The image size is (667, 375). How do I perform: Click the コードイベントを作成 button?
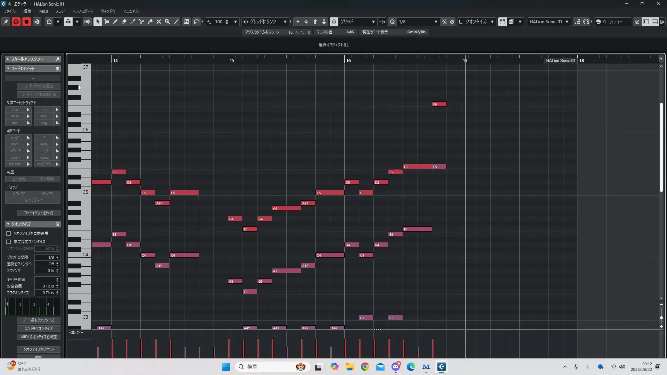39,213
